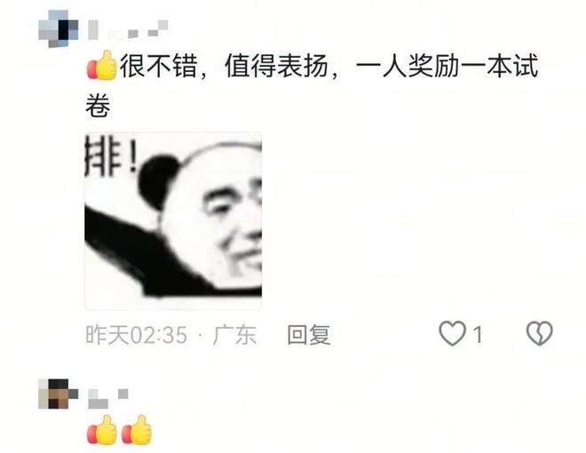Reply to the comment via 回复
This screenshot has height=453, width=586.
click(x=309, y=335)
